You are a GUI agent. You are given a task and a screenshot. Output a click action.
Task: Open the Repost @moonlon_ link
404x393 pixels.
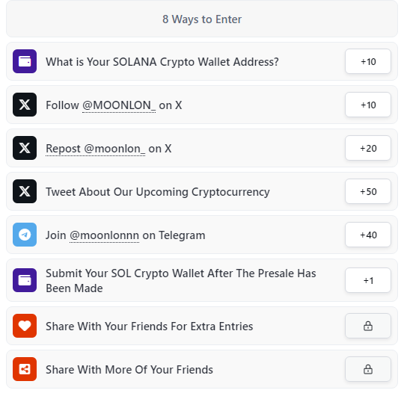coord(95,149)
